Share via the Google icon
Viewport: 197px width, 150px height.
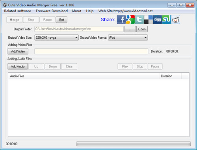[130, 19]
